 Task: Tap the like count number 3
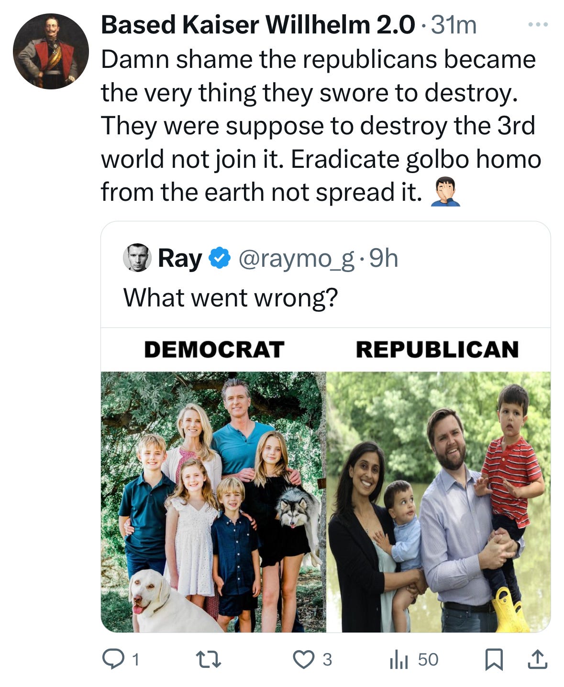point(327,660)
